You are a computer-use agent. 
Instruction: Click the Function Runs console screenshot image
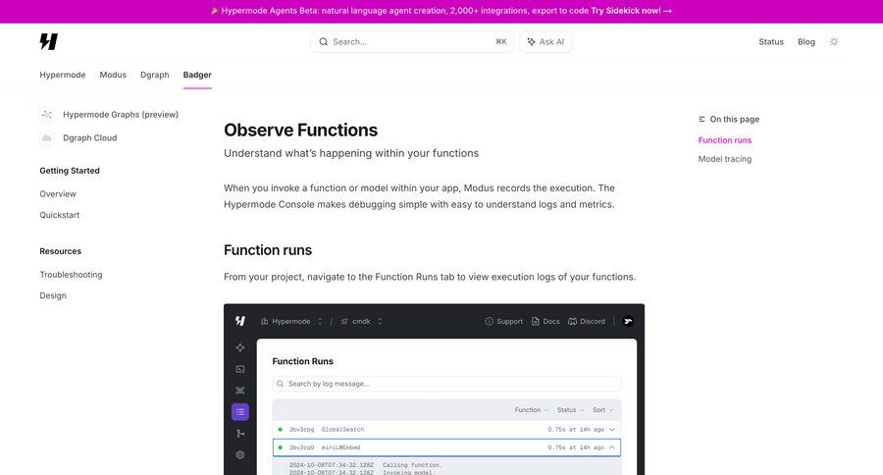[435, 390]
